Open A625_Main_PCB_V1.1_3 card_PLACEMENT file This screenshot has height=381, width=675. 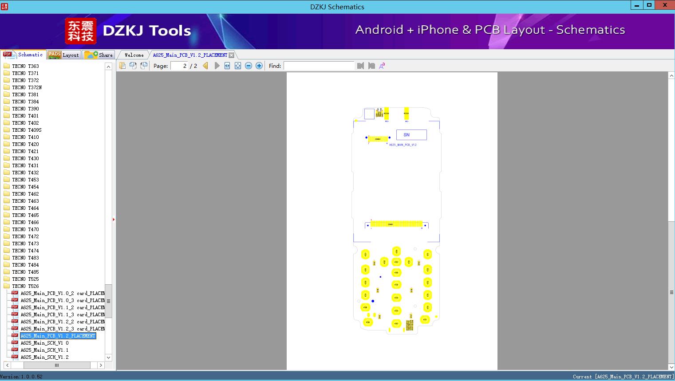point(63,314)
